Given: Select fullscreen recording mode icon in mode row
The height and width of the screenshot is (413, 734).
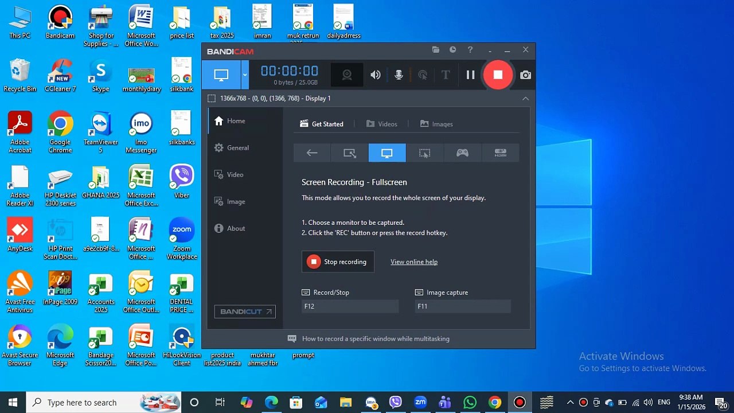Looking at the screenshot, I should 387,153.
